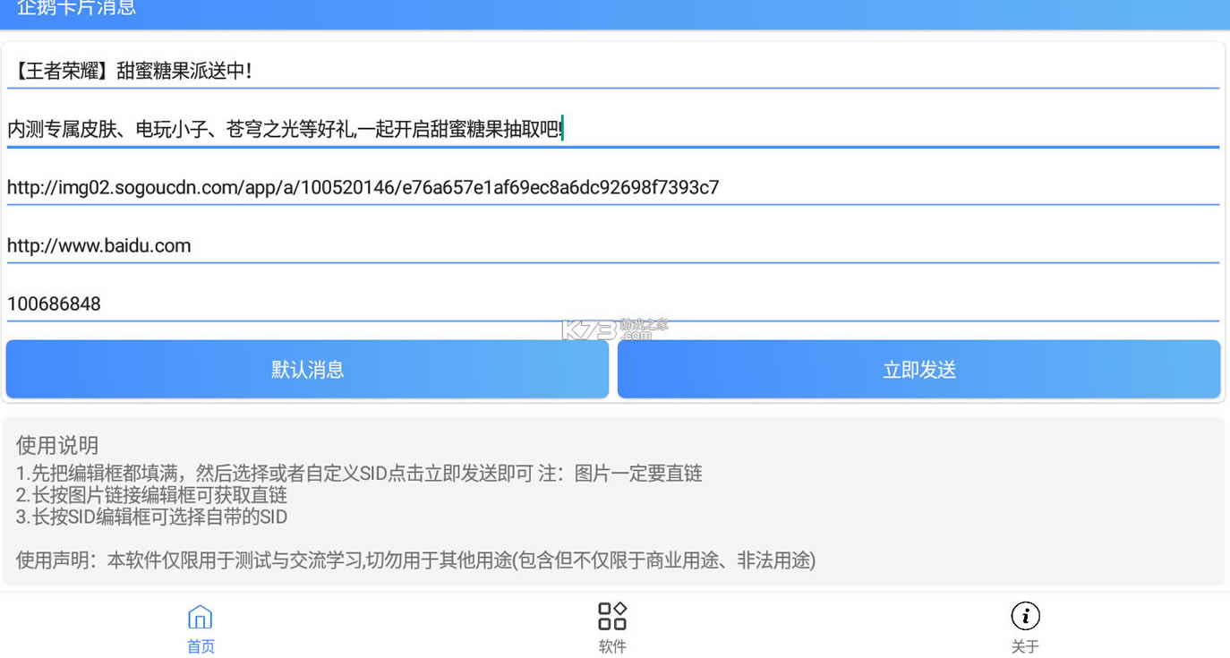Screen dimensions: 1230x658
Task: Click the 使用声明 disclaimer text
Action: pos(415,560)
